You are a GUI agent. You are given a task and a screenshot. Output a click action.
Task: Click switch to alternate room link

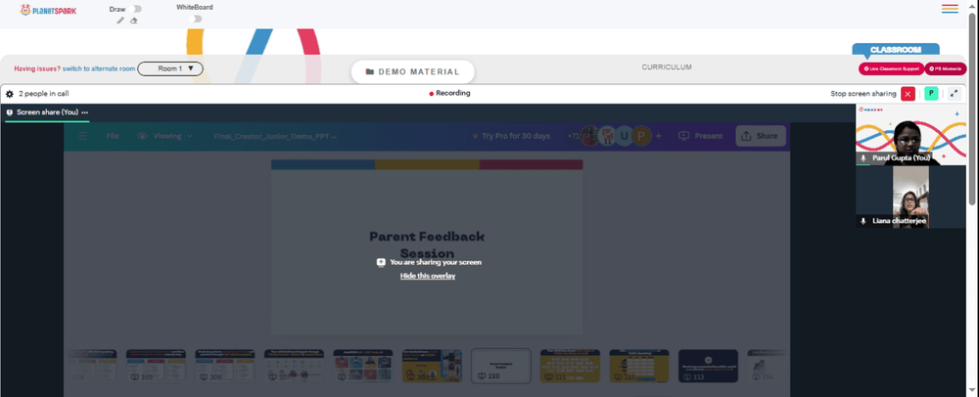click(x=99, y=69)
